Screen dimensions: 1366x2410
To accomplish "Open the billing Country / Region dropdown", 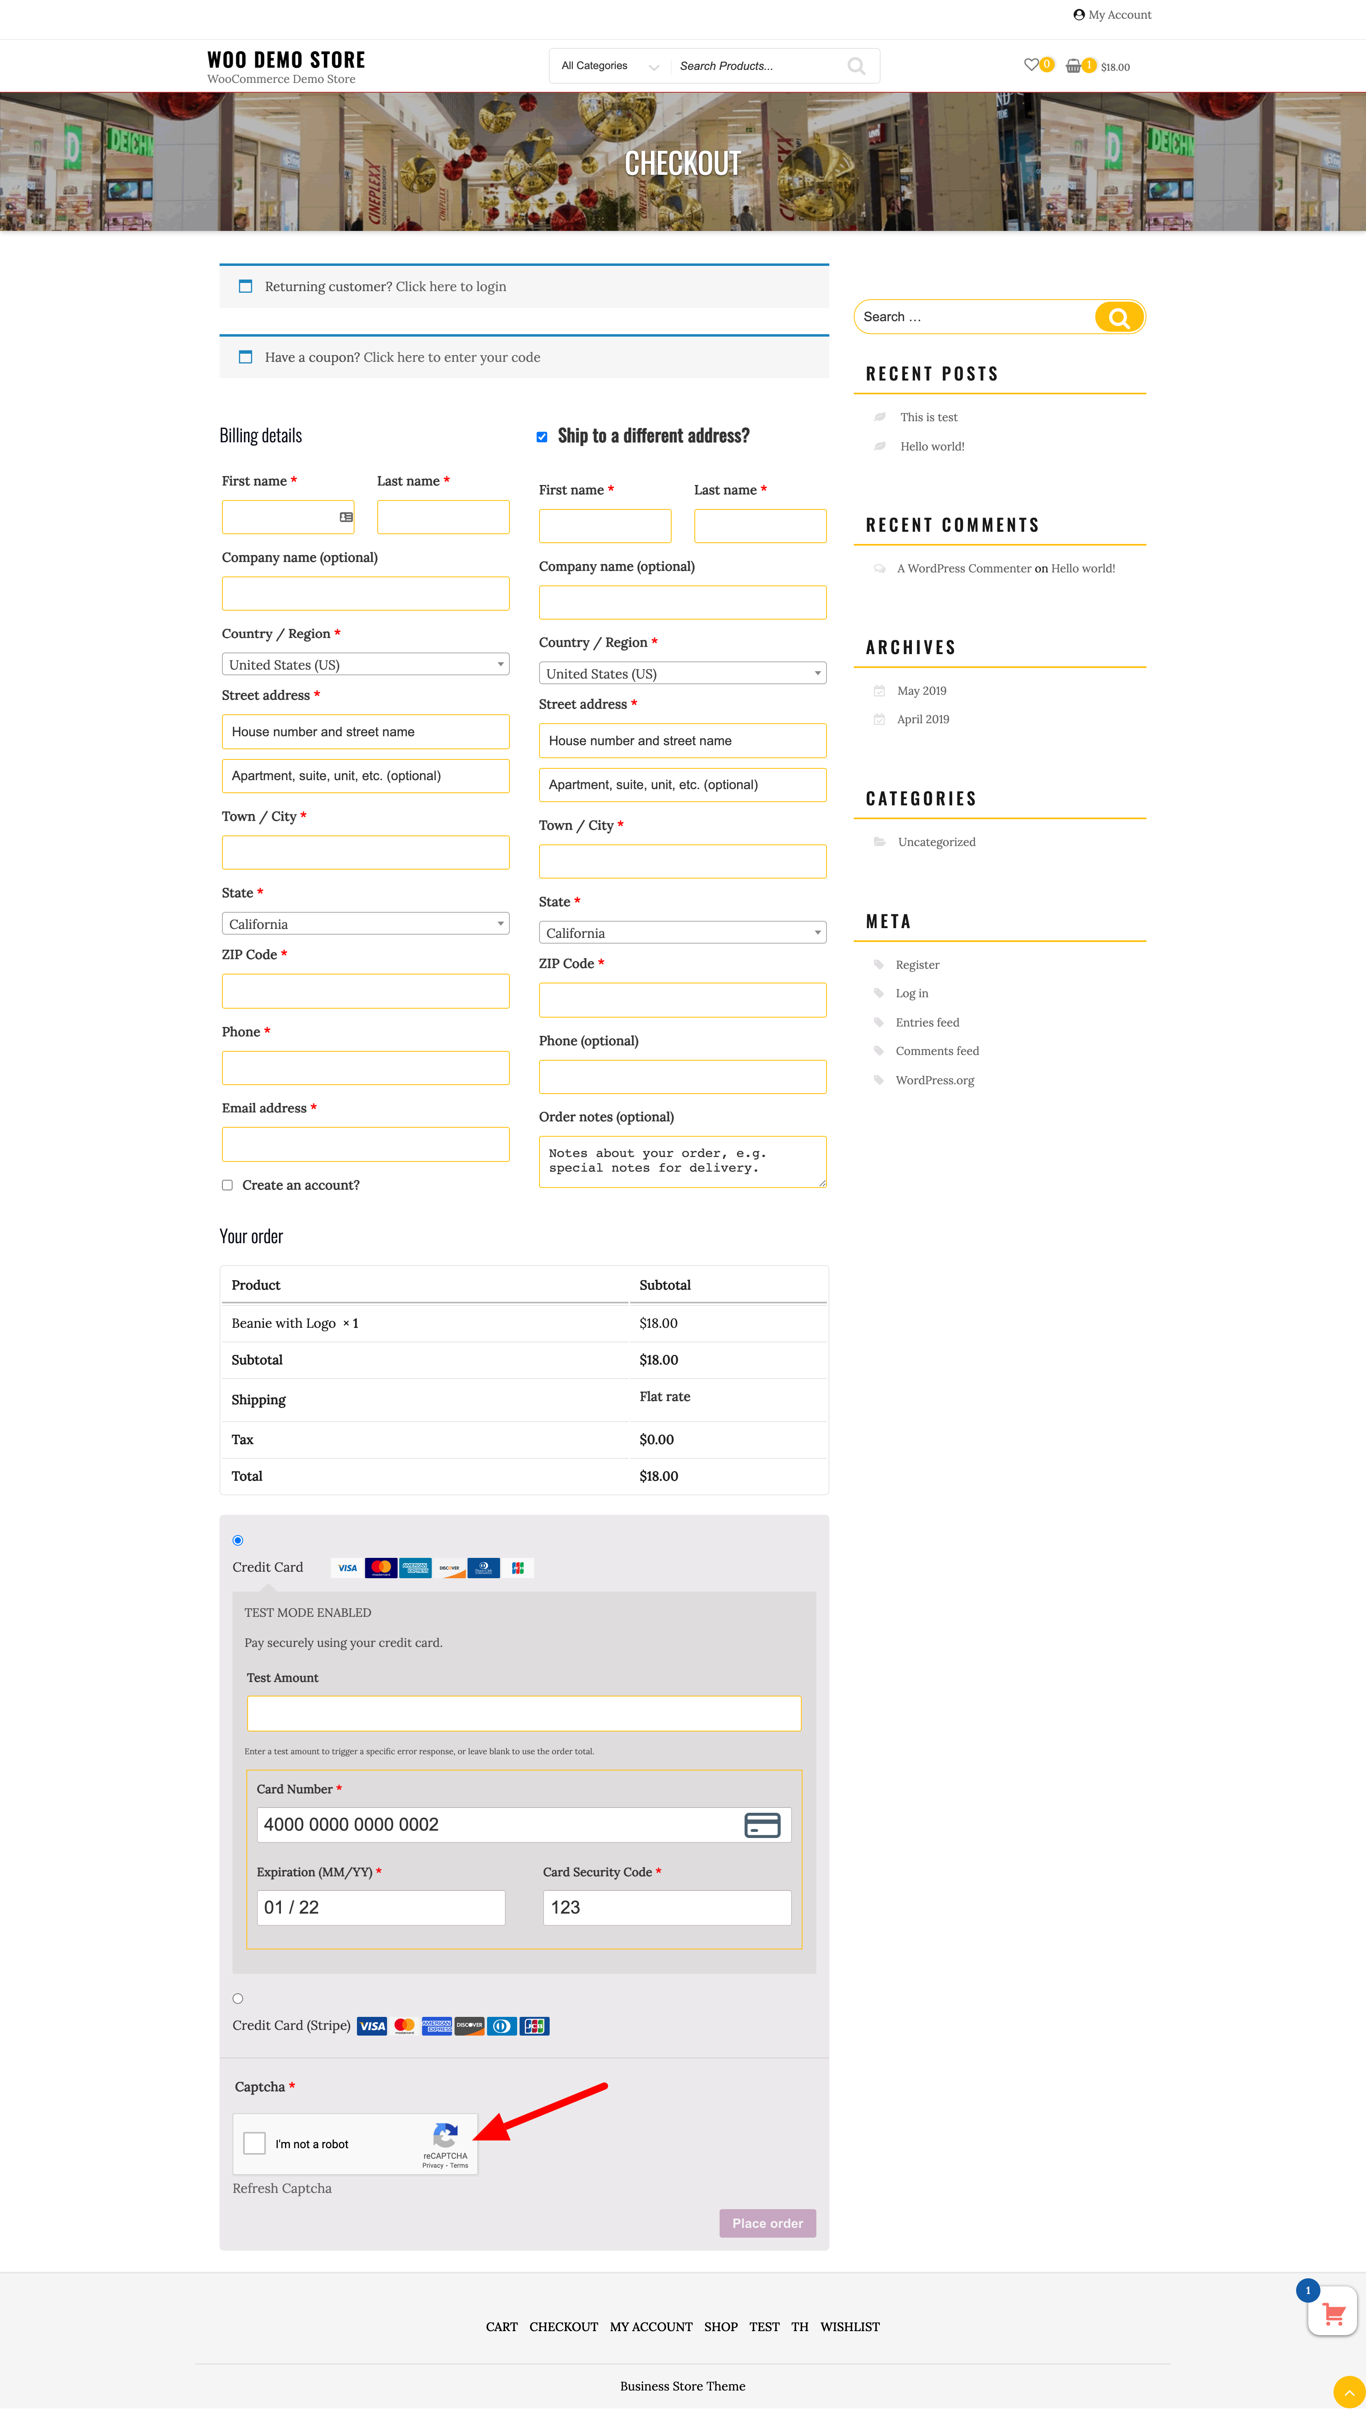I will click(x=366, y=664).
